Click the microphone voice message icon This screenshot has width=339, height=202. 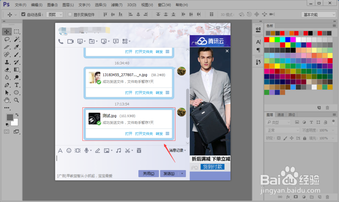click(x=86, y=151)
